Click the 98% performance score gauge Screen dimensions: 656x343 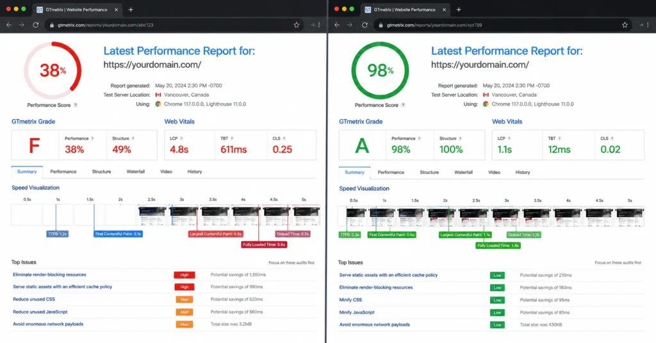380,70
